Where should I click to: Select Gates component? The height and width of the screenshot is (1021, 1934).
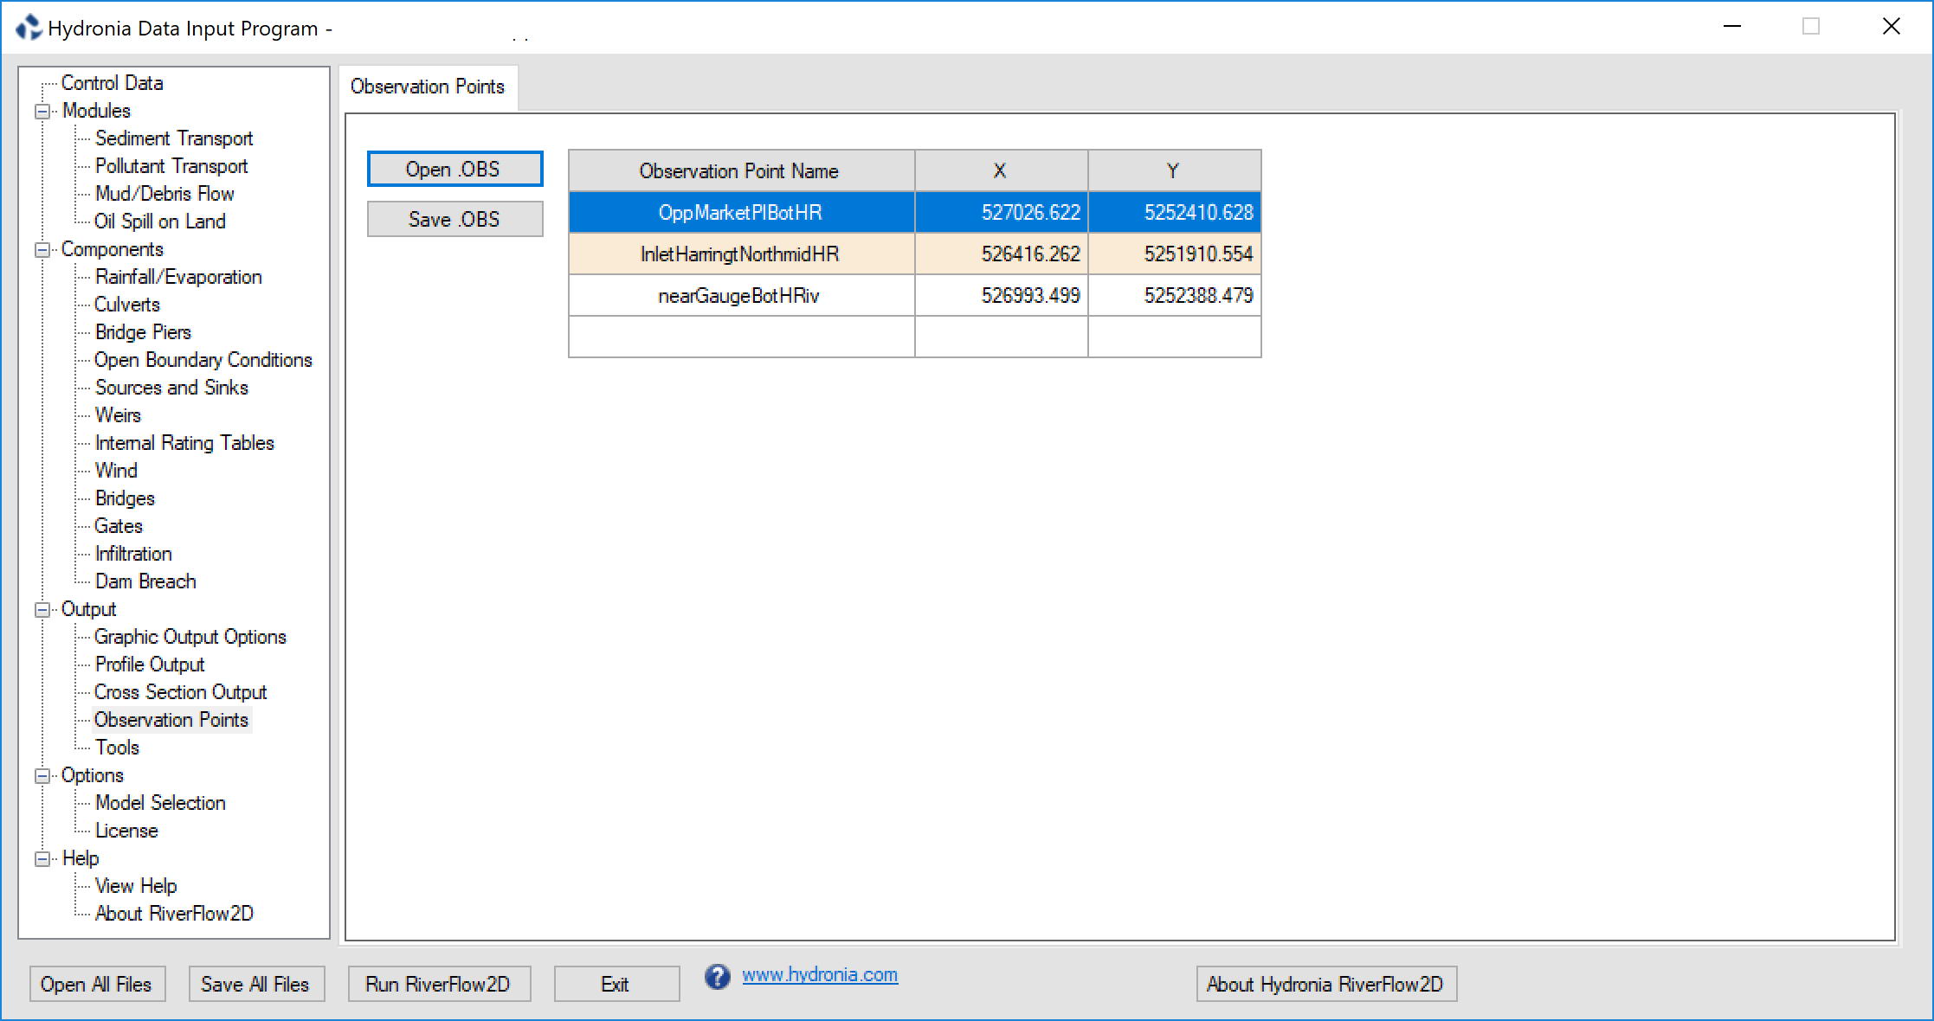pos(119,526)
